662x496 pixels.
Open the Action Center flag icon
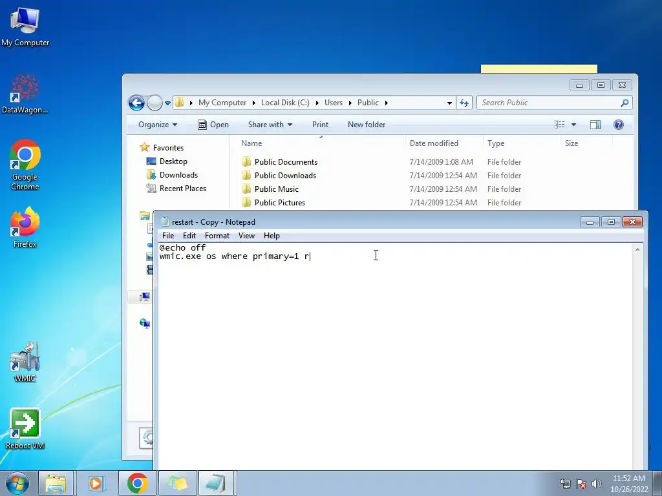click(581, 484)
